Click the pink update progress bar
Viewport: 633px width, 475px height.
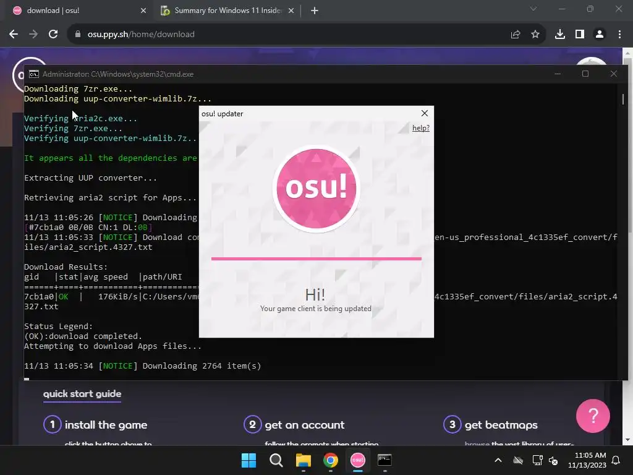316,259
